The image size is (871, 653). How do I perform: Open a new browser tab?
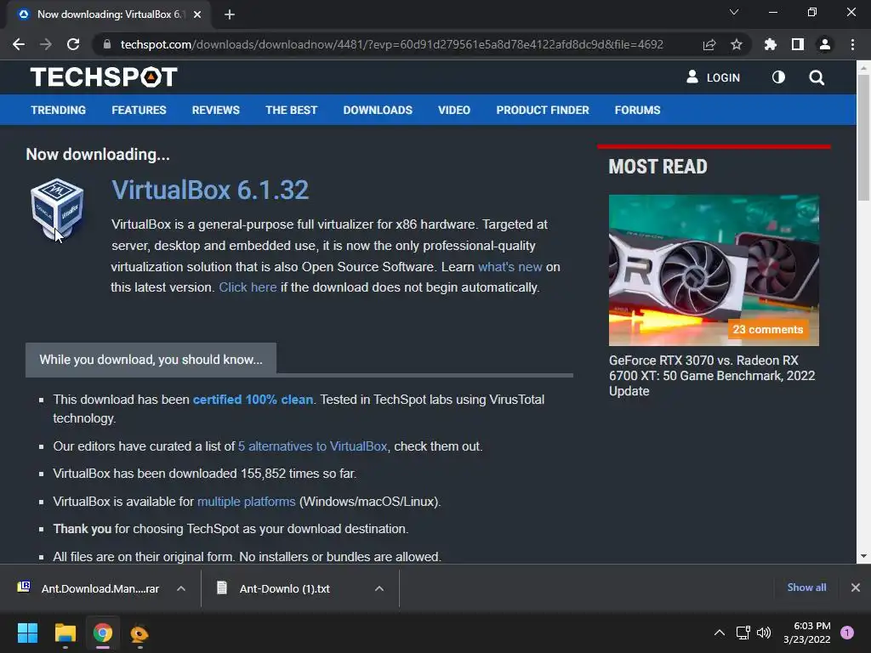(230, 14)
